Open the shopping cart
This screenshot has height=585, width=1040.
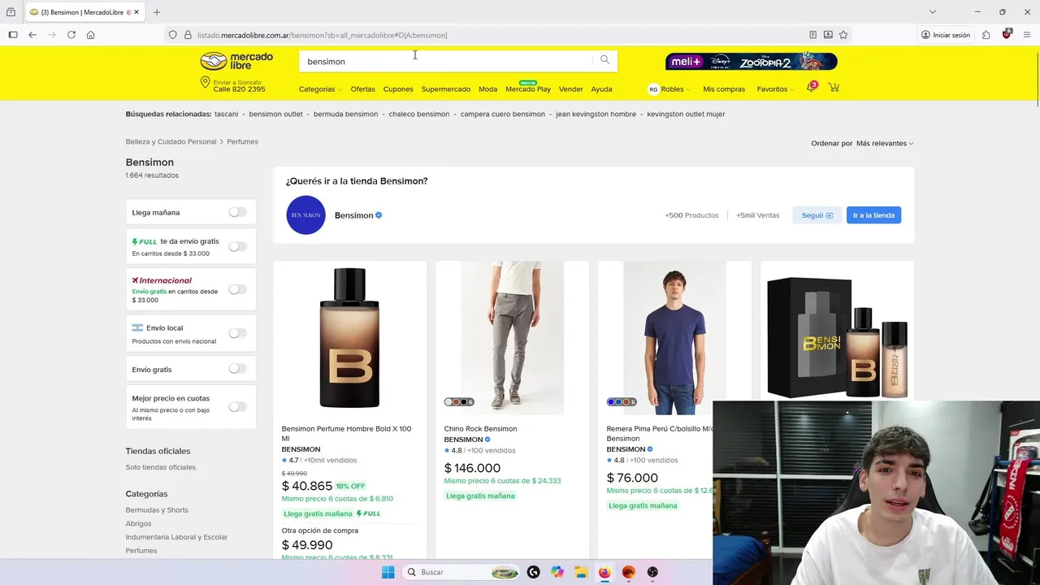pos(834,88)
